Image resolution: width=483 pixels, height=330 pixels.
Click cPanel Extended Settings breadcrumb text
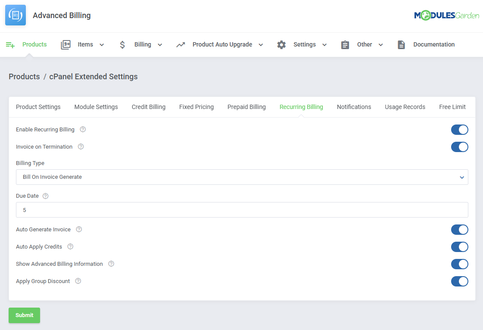(93, 76)
